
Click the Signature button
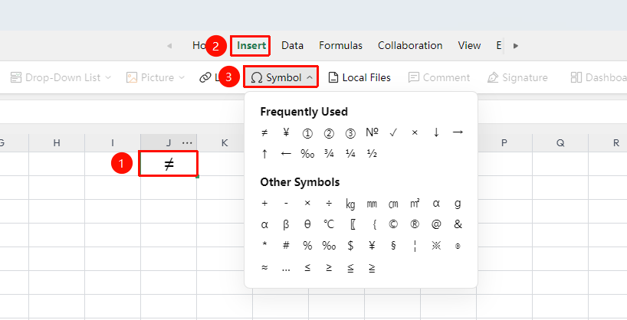(x=517, y=77)
